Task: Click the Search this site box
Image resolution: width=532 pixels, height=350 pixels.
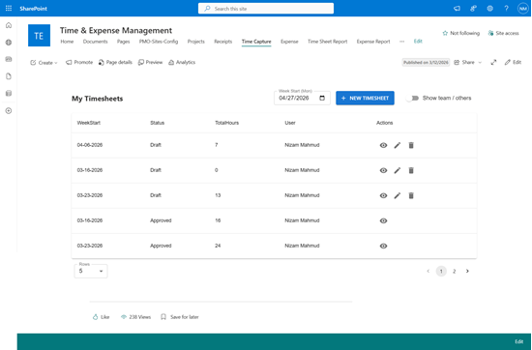Action: coord(266,9)
